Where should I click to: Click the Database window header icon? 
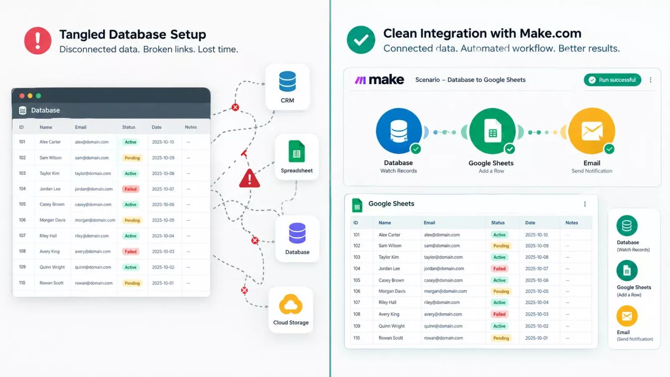pyautogui.click(x=23, y=110)
